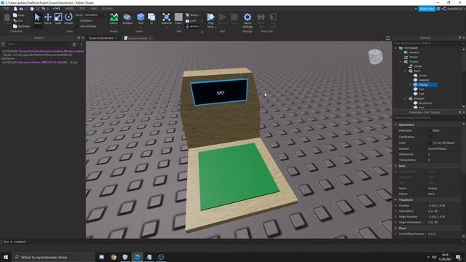Open the notification center in system tray
This screenshot has width=466, height=262.
[x=458, y=257]
